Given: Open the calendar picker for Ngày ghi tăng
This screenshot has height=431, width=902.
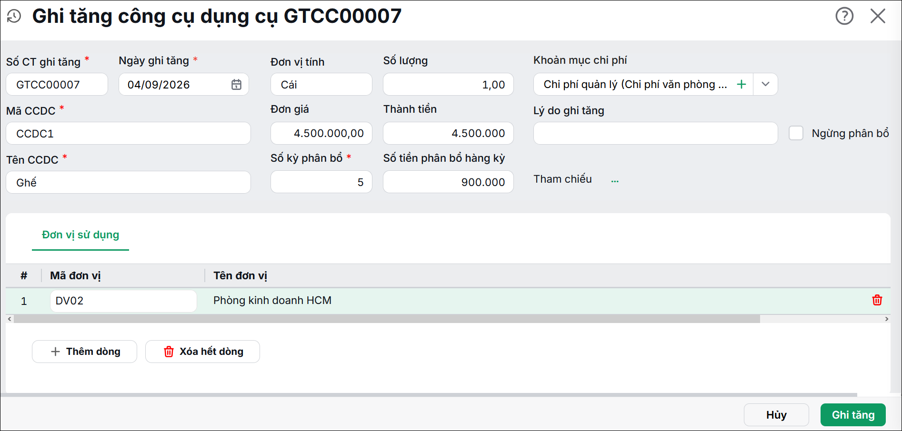Looking at the screenshot, I should tap(236, 85).
